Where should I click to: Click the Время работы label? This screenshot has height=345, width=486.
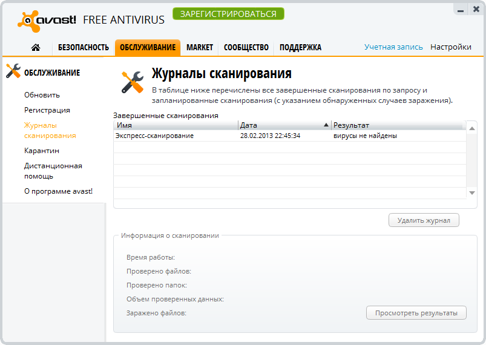click(151, 258)
